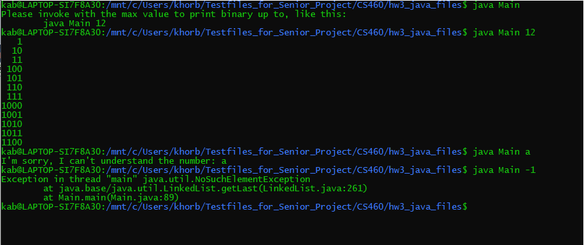Click the binary output line 1100
Image resolution: width=584 pixels, height=245 pixels.
[12, 142]
